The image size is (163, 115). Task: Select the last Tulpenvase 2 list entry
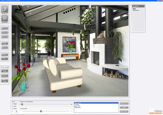pos(96,107)
